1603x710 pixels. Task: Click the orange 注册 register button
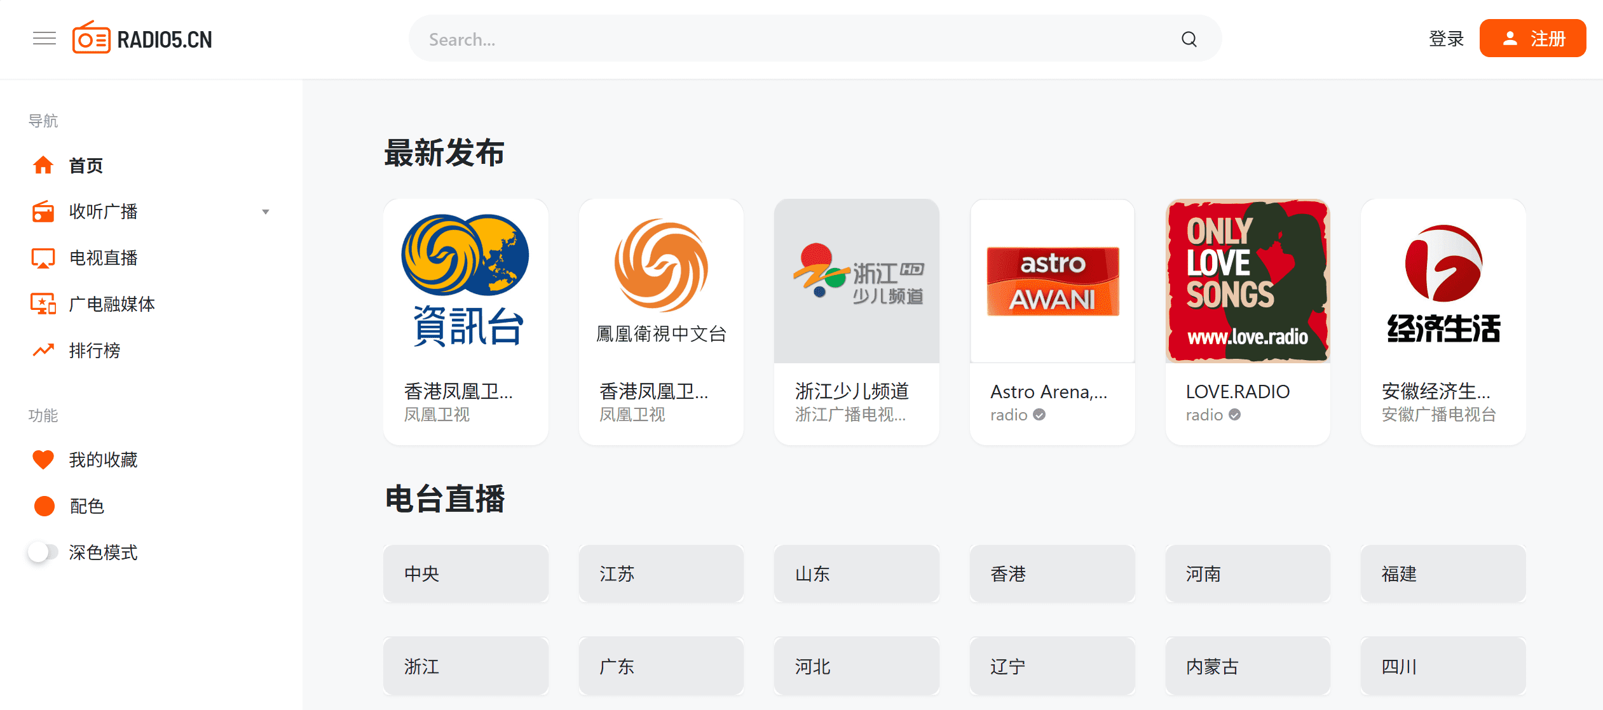(1532, 39)
